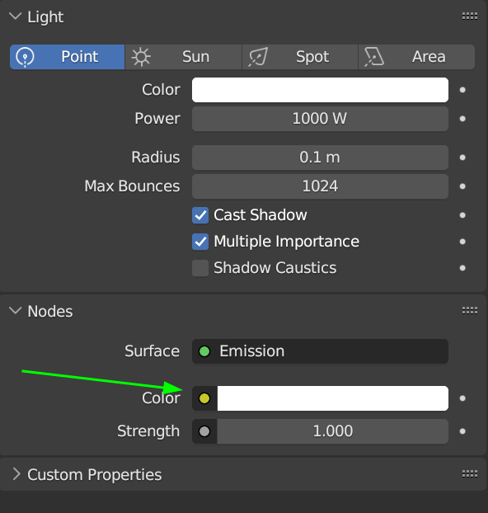Click the Max Bounces 1024 field
This screenshot has height=513, width=488.
pyautogui.click(x=320, y=186)
